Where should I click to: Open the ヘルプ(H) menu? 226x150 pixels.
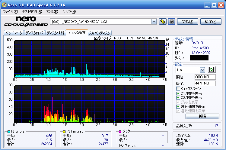pos(69,12)
